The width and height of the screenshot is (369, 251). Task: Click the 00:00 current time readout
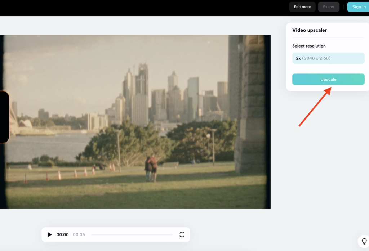click(62, 235)
